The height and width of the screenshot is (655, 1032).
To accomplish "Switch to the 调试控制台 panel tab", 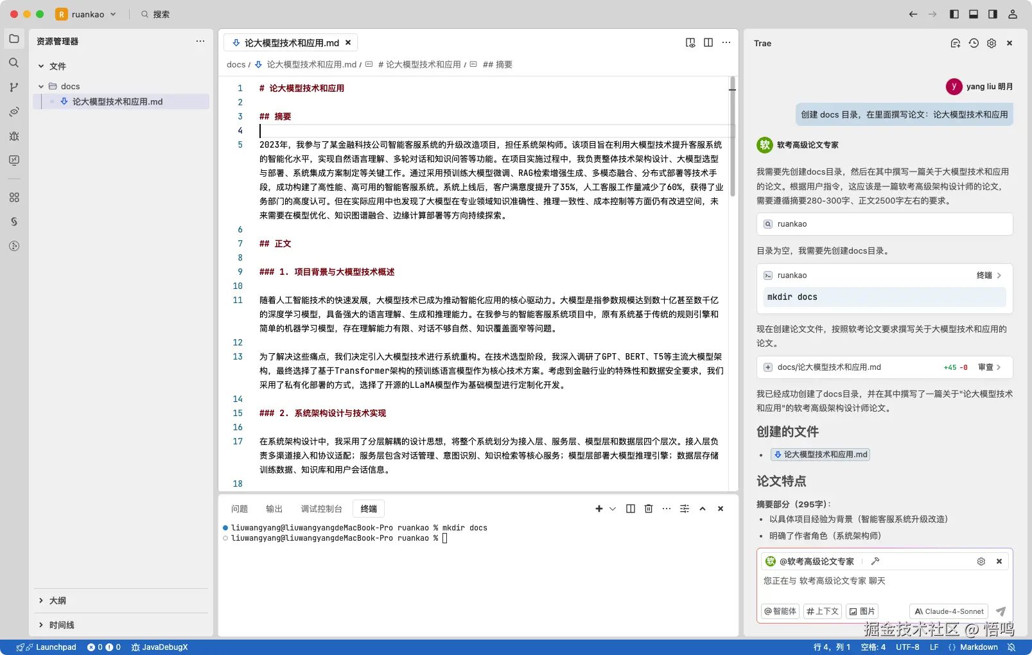I will tap(321, 509).
